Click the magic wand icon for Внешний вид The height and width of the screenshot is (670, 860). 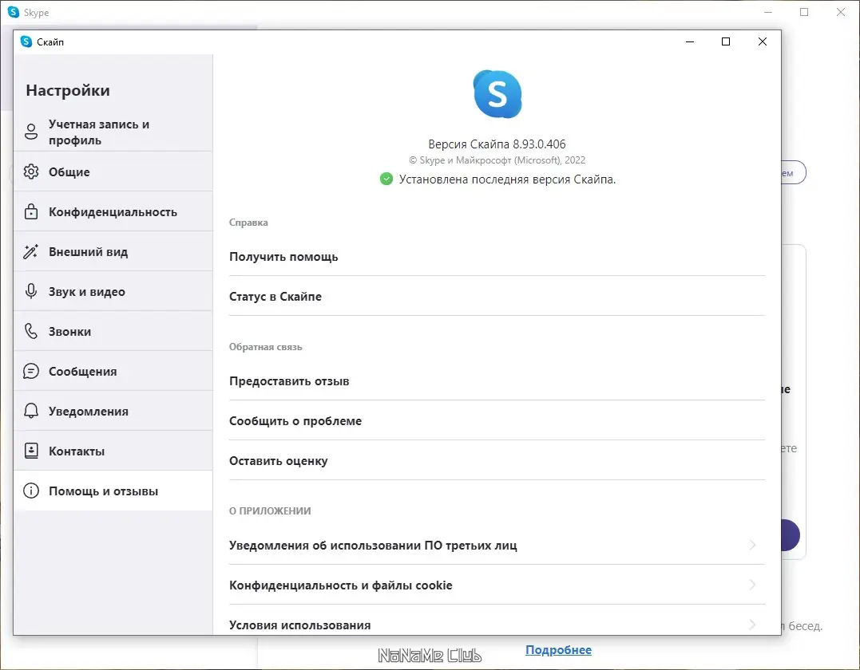(30, 251)
